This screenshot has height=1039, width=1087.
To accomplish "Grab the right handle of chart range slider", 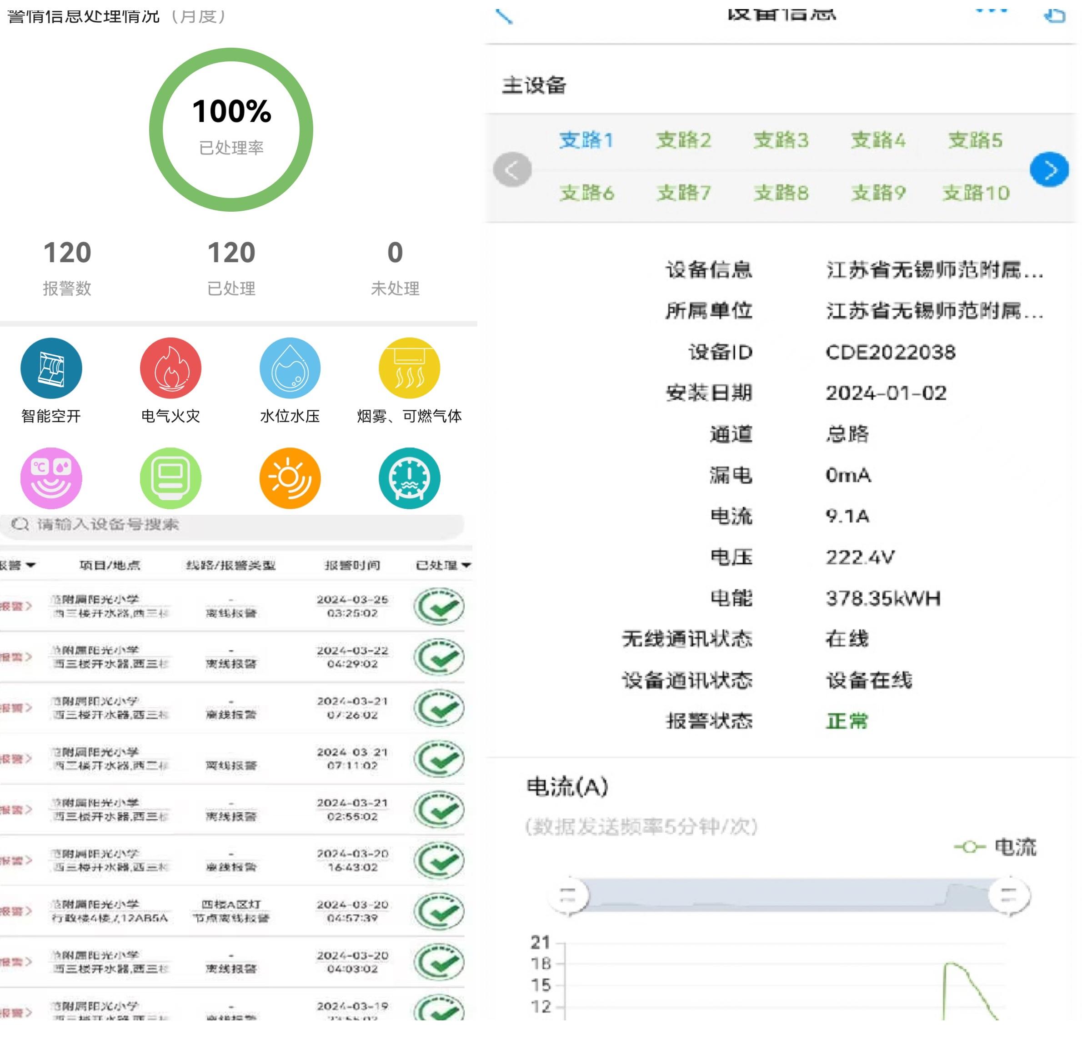I will (1009, 895).
